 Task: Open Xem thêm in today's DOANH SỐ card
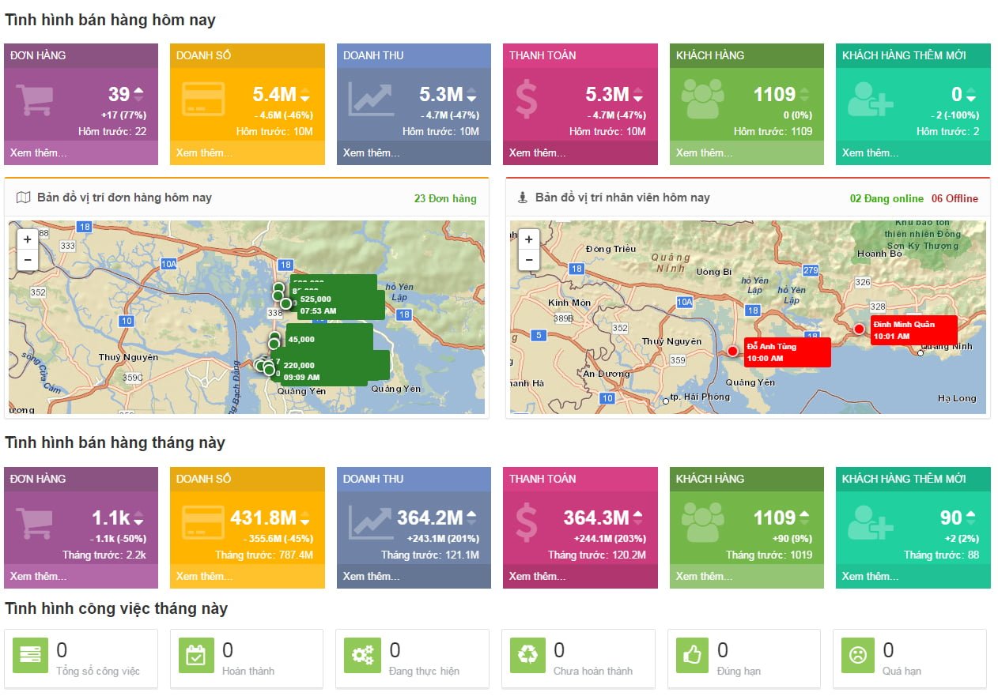(x=205, y=152)
